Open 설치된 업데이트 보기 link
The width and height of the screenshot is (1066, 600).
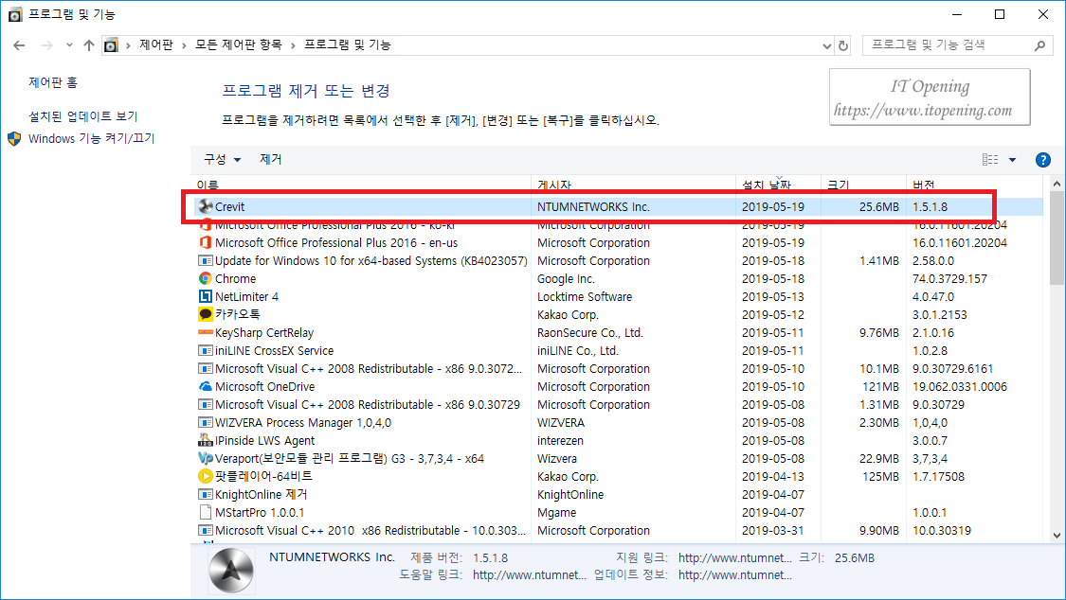[x=83, y=116]
